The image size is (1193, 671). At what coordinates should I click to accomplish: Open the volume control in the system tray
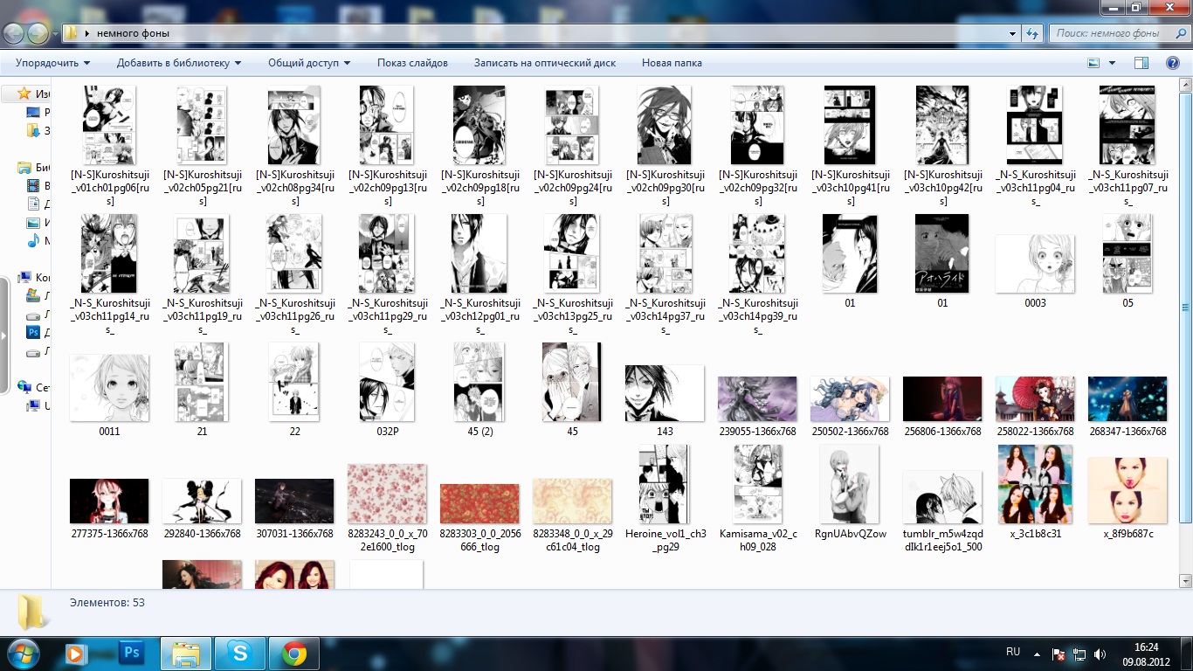(1100, 654)
